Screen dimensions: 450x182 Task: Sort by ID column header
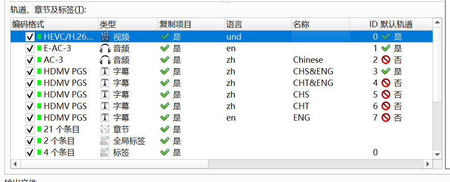pyautogui.click(x=364, y=24)
